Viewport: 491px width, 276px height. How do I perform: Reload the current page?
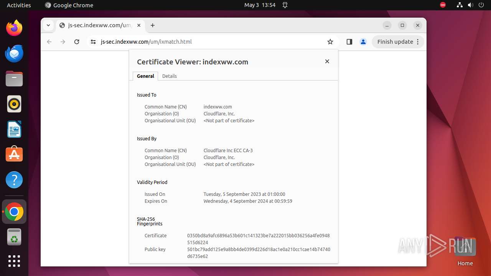(x=77, y=42)
